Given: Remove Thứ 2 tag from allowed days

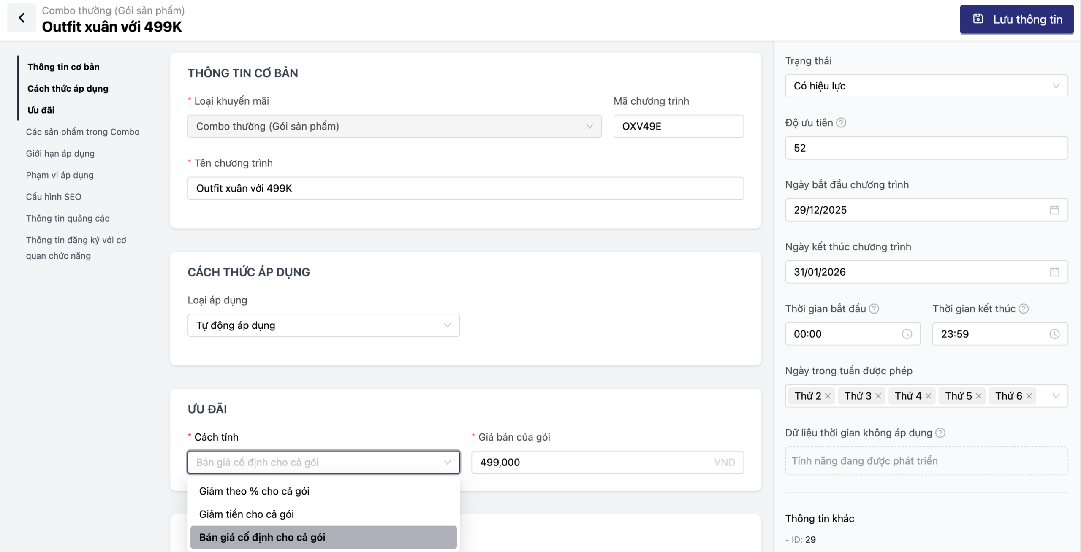Looking at the screenshot, I should click(828, 396).
